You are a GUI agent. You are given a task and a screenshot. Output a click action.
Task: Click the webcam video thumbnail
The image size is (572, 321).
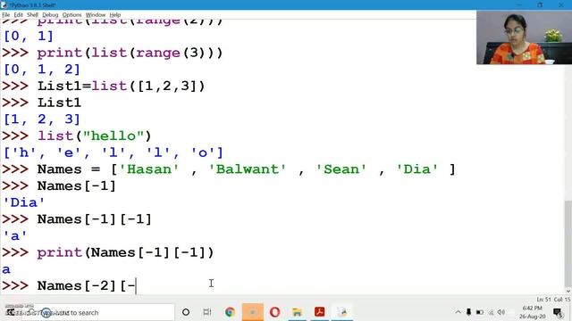524,37
